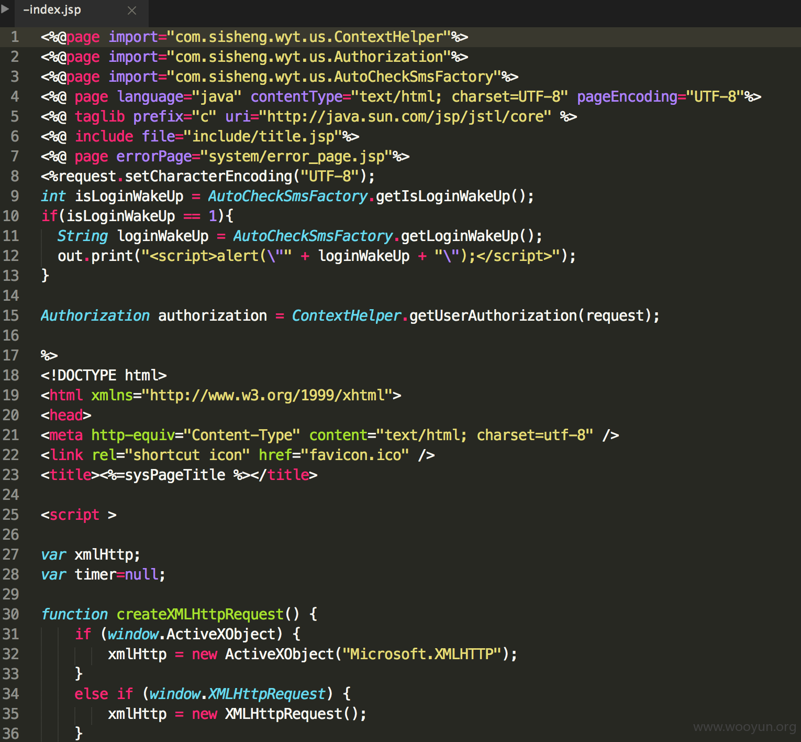The image size is (801, 742).
Task: Click closing brace on line 13
Action: pyautogui.click(x=45, y=276)
